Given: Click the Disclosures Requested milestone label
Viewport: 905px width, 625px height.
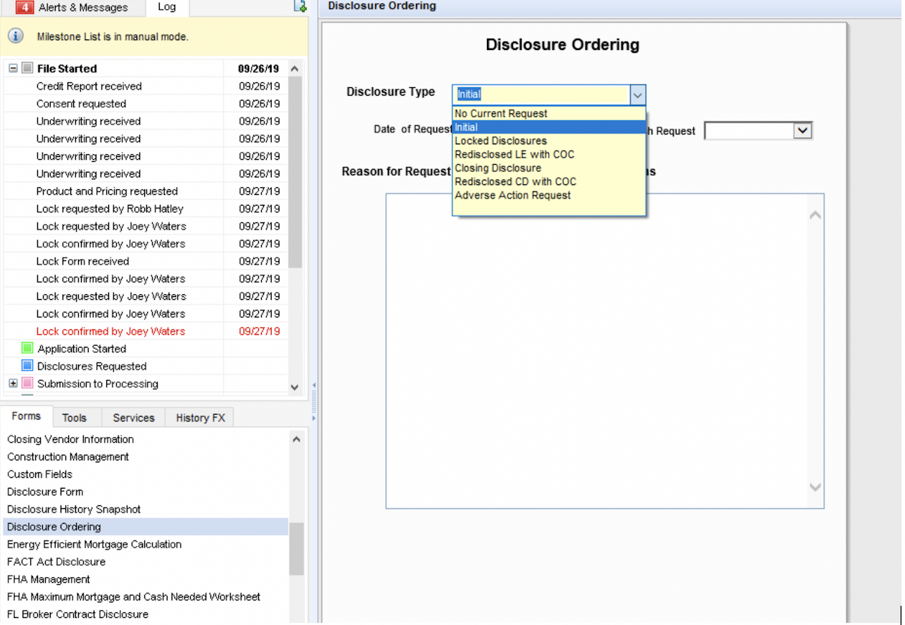Looking at the screenshot, I should click(x=92, y=366).
